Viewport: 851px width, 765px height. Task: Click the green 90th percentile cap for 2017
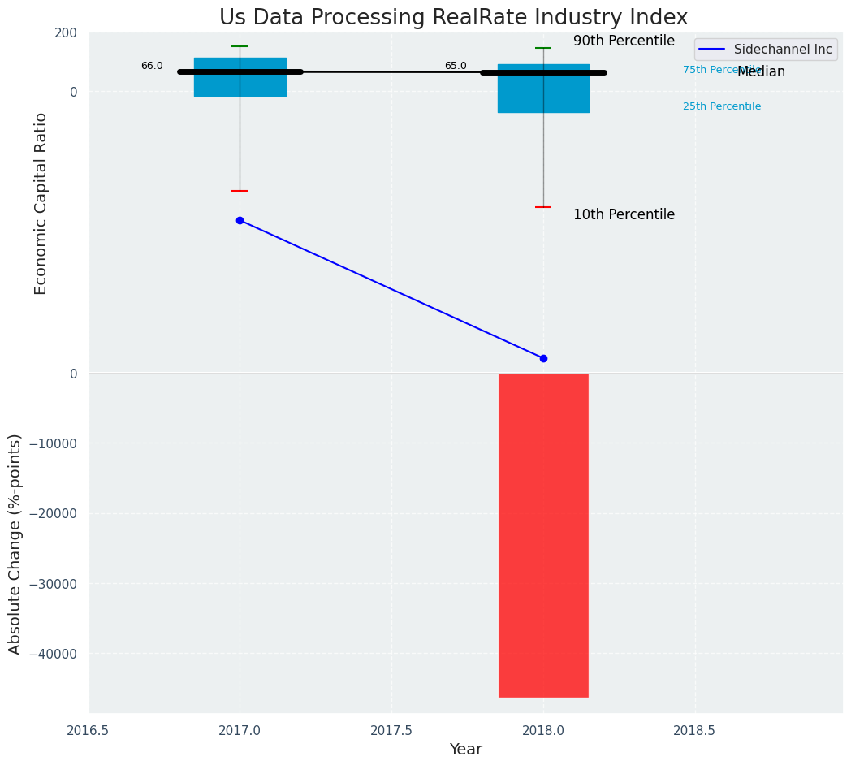click(x=240, y=46)
